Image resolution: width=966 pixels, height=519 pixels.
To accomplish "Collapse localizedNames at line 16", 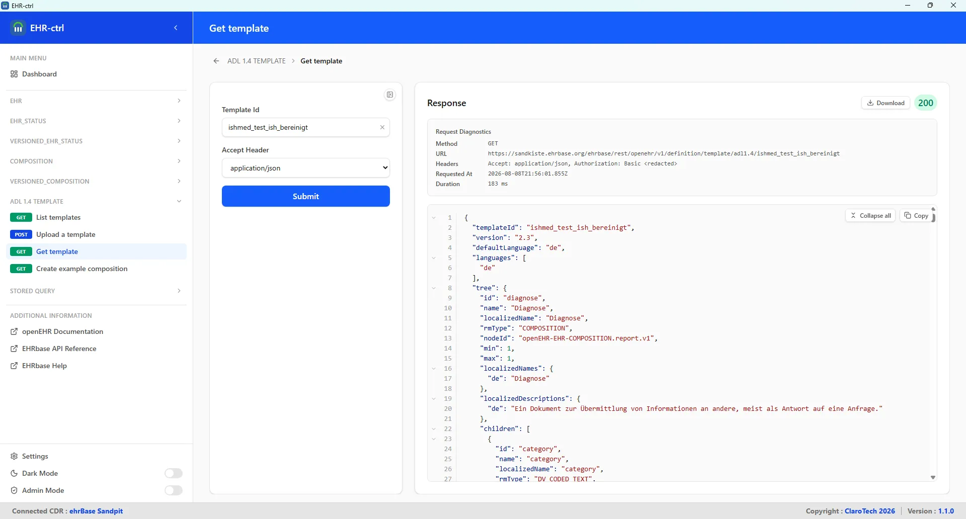I will 434,369.
